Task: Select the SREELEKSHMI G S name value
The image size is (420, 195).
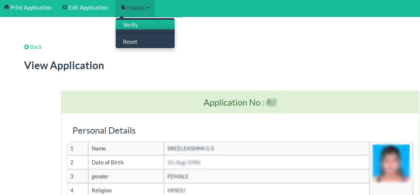Action: click(191, 149)
